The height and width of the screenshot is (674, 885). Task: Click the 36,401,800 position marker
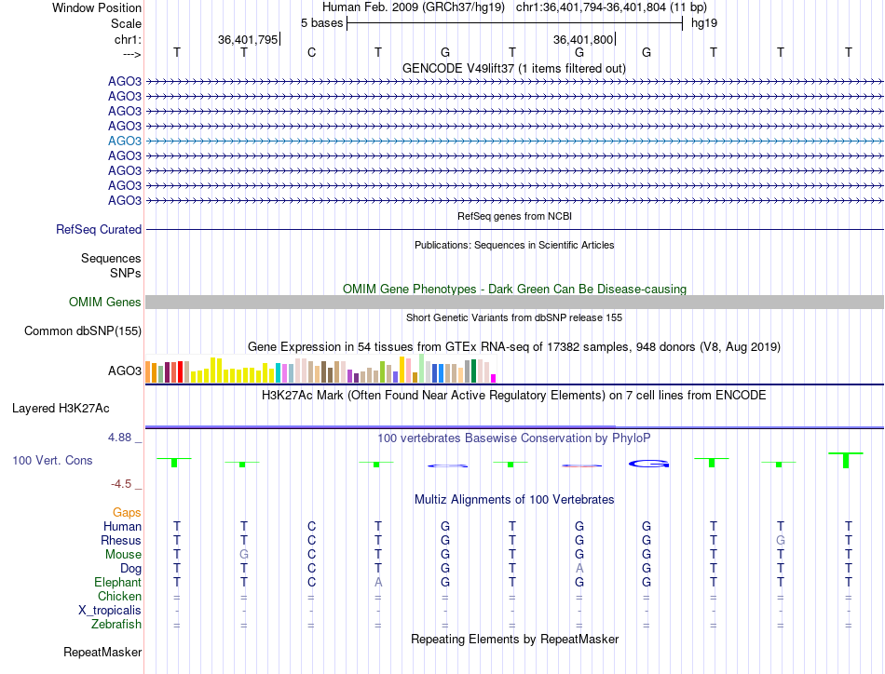583,39
